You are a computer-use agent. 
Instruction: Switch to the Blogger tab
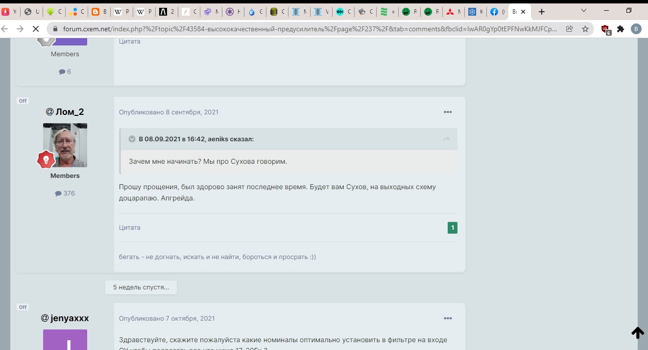[x=95, y=11]
